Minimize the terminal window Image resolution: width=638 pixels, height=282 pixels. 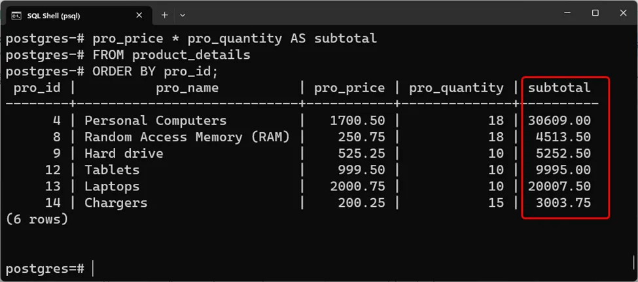pyautogui.click(x=565, y=13)
